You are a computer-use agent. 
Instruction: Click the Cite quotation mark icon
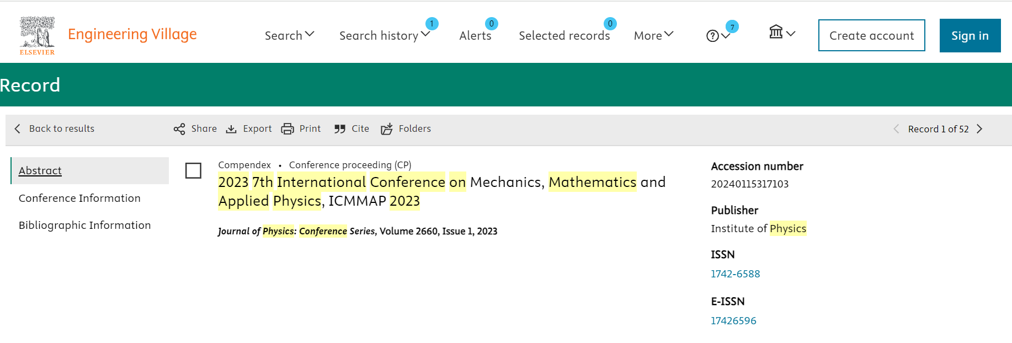[339, 129]
